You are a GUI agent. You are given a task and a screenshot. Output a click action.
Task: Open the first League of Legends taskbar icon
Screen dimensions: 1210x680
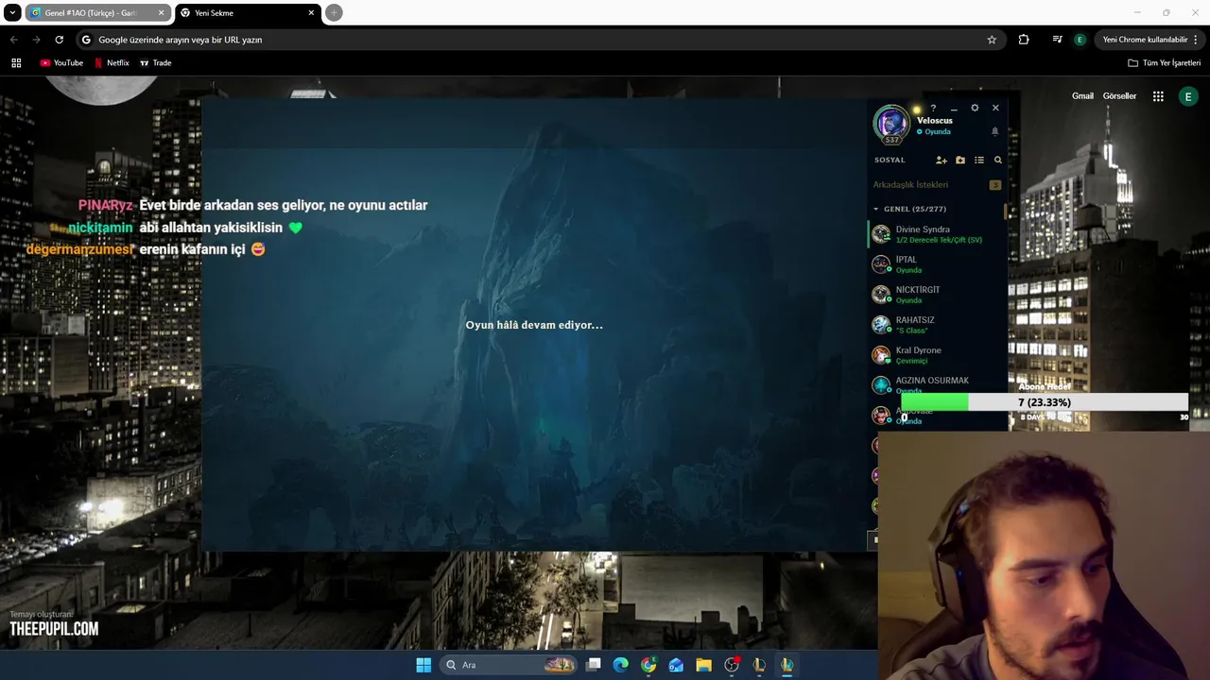pyautogui.click(x=759, y=665)
